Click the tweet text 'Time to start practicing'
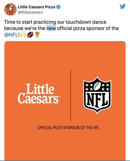Viewport: 130px width, 161px height. click(30, 22)
